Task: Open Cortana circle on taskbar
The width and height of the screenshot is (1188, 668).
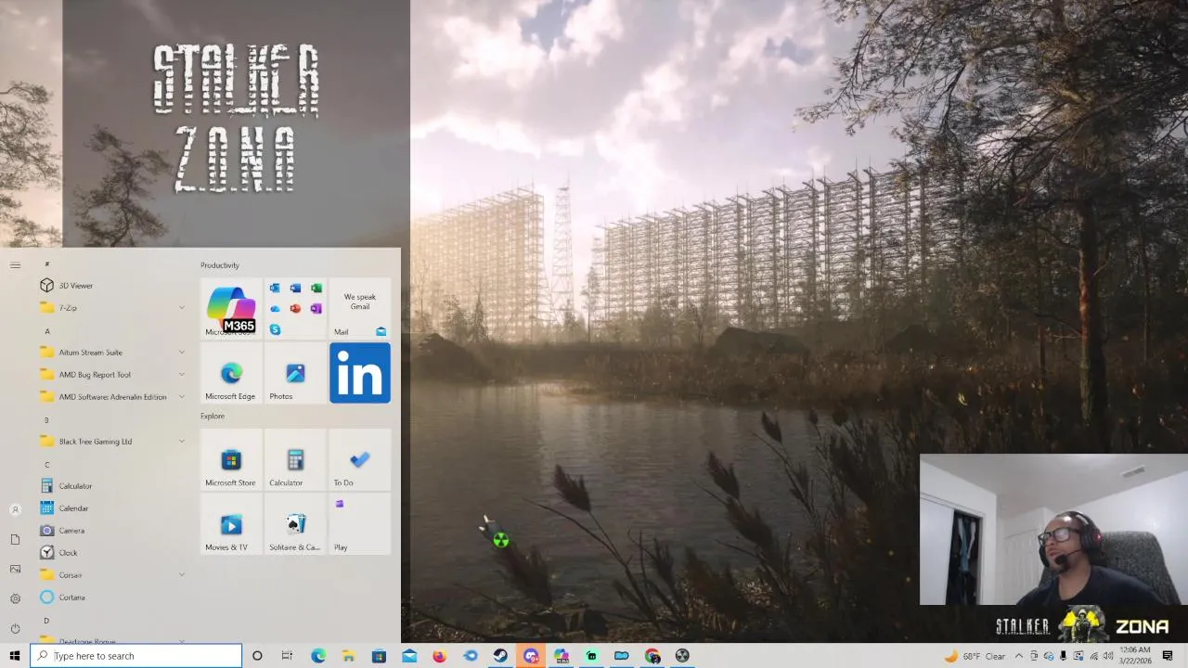Action: click(x=257, y=656)
